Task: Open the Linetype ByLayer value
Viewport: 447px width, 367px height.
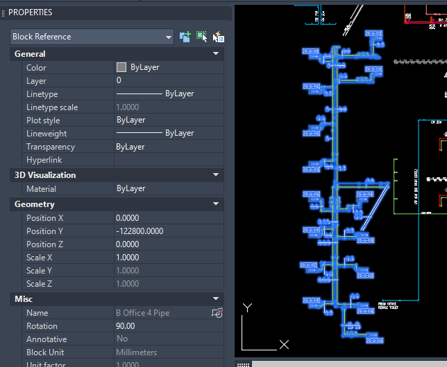Action: click(x=169, y=93)
